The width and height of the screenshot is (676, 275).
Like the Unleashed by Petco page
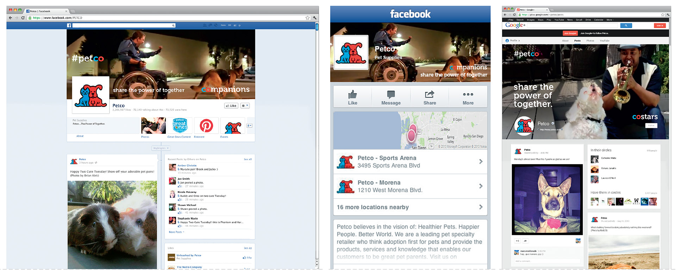247,258
